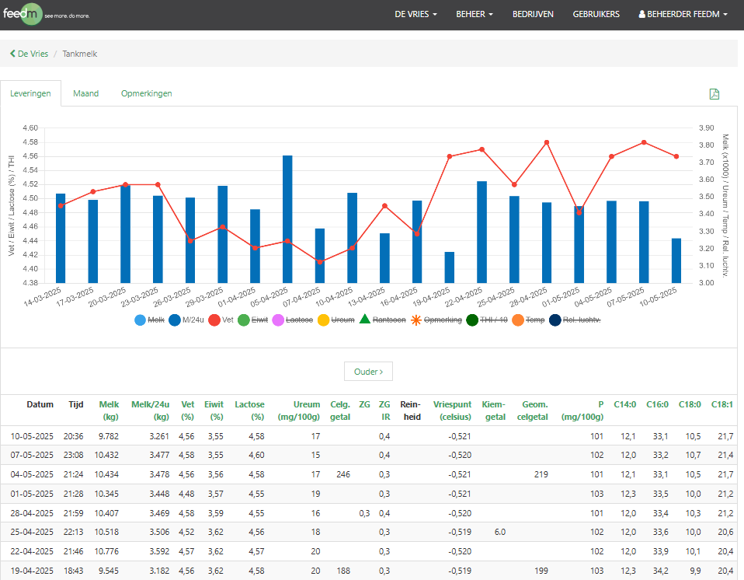Image resolution: width=744 pixels, height=580 pixels.
Task: Toggle the pink Lactose legend swatch
Action: 277,320
